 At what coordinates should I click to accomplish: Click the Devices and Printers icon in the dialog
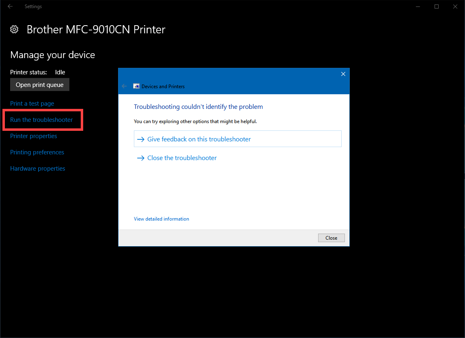tap(136, 86)
